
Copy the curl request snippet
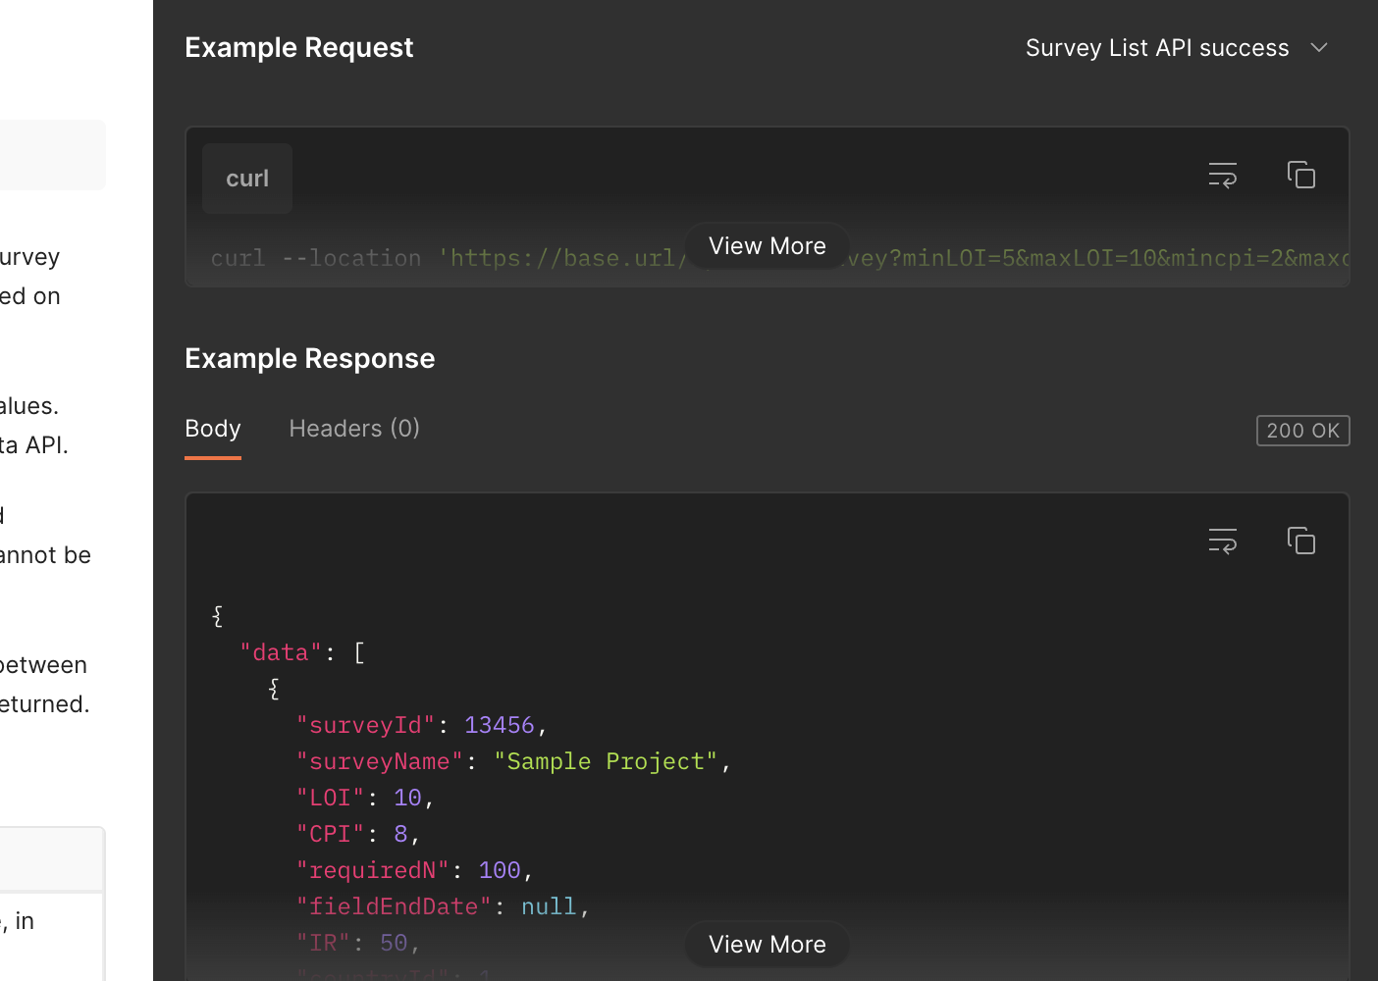click(1301, 175)
